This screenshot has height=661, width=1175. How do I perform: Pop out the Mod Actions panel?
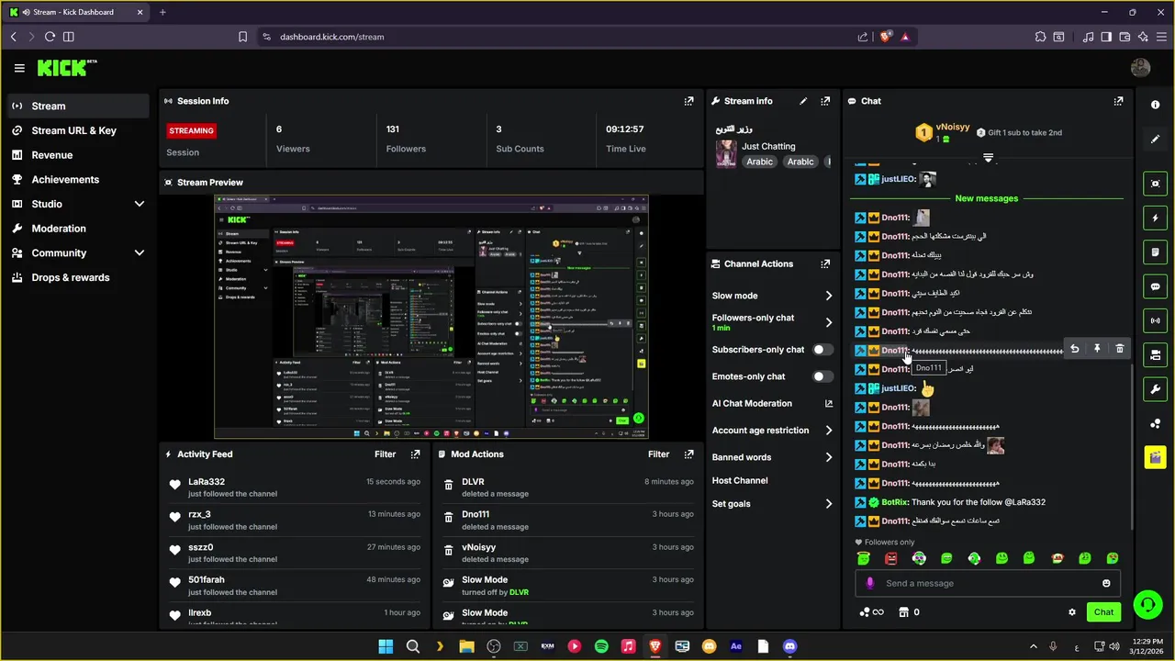689,454
